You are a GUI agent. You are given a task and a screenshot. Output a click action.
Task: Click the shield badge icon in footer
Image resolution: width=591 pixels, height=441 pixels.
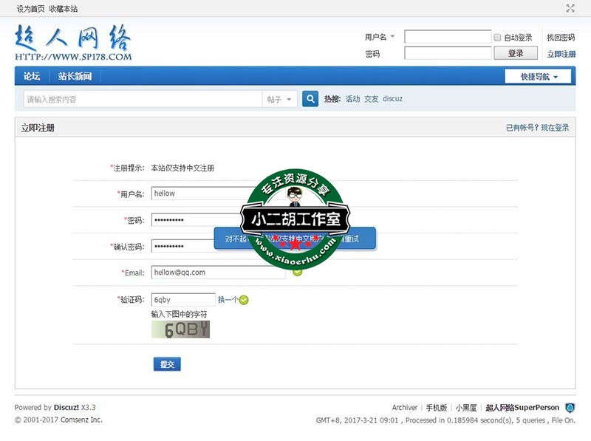570,408
